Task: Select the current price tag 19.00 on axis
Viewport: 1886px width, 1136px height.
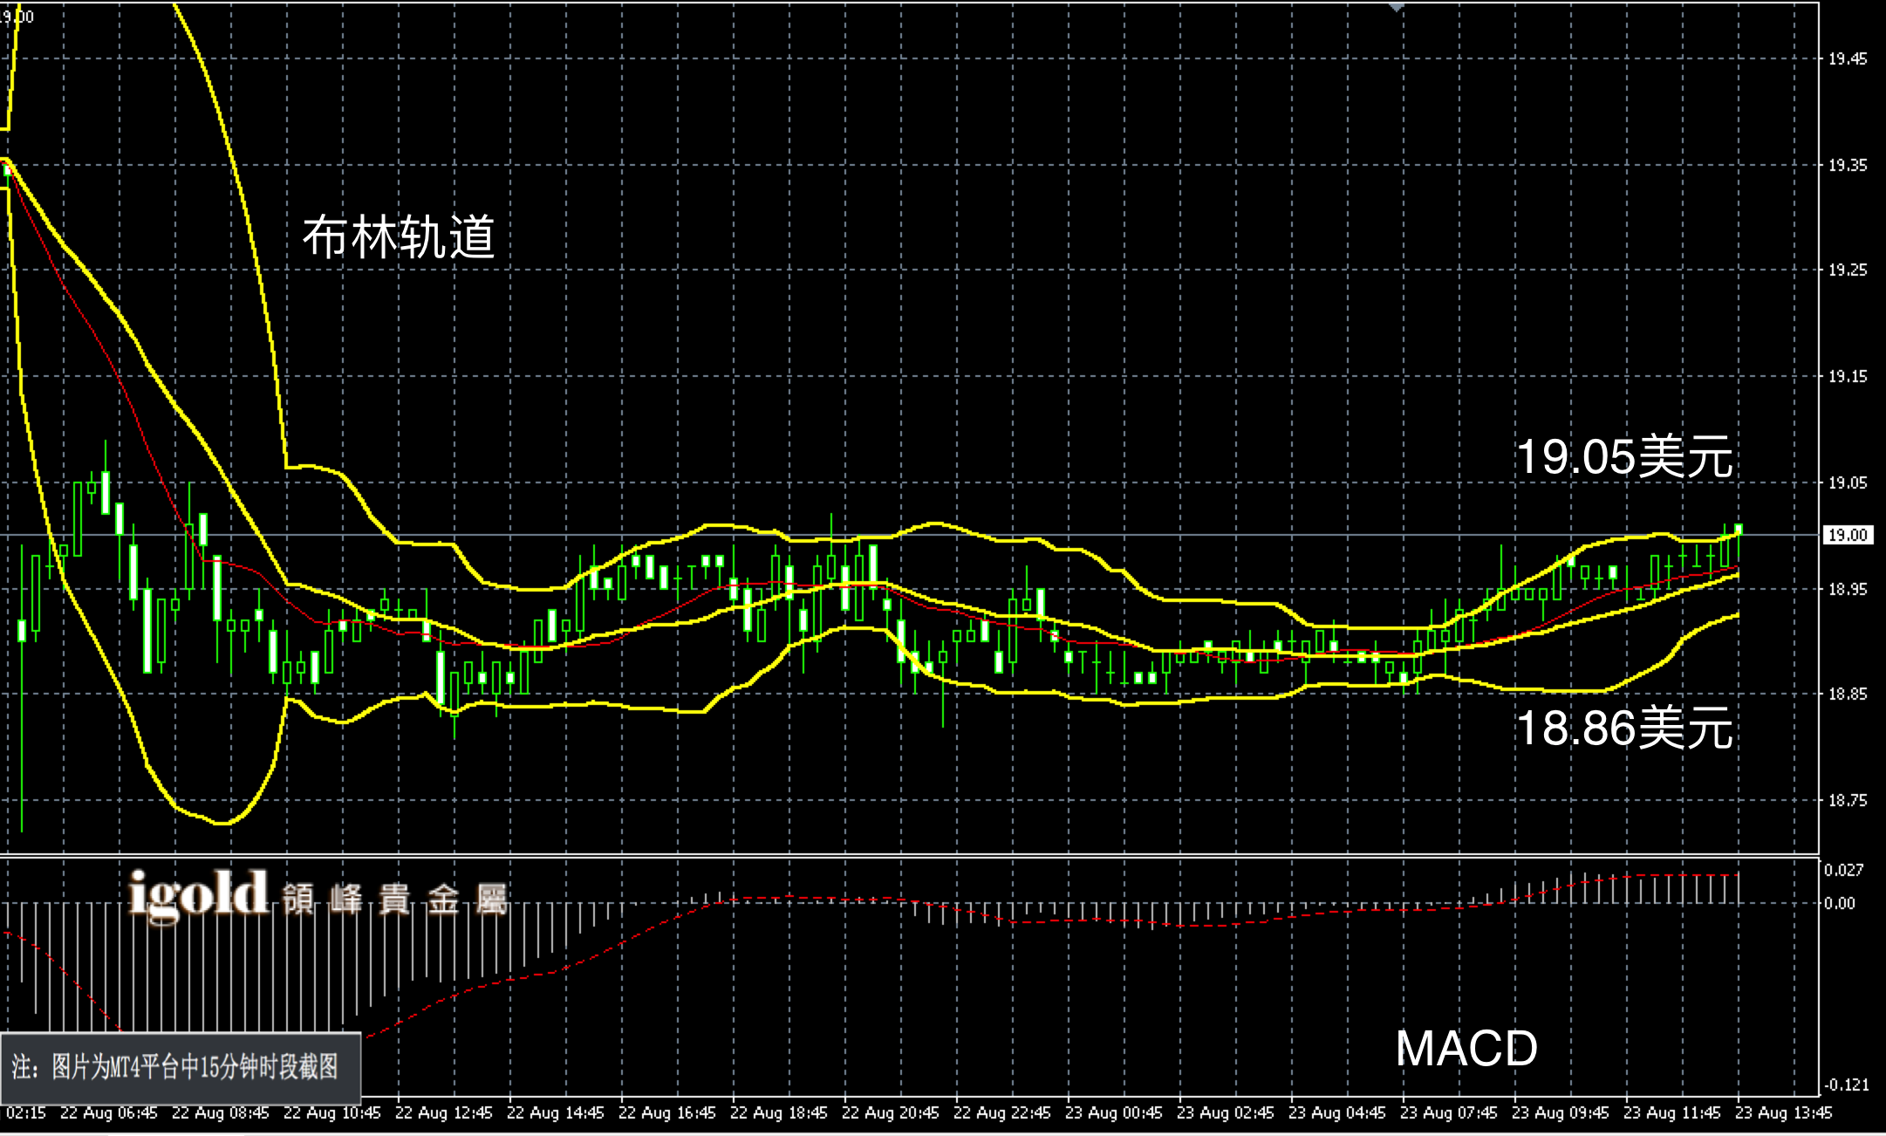Action: pyautogui.click(x=1848, y=535)
